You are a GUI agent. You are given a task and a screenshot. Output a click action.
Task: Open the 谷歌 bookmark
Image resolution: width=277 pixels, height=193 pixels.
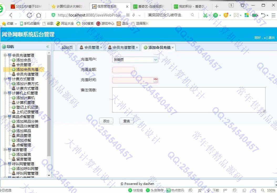[48, 23]
